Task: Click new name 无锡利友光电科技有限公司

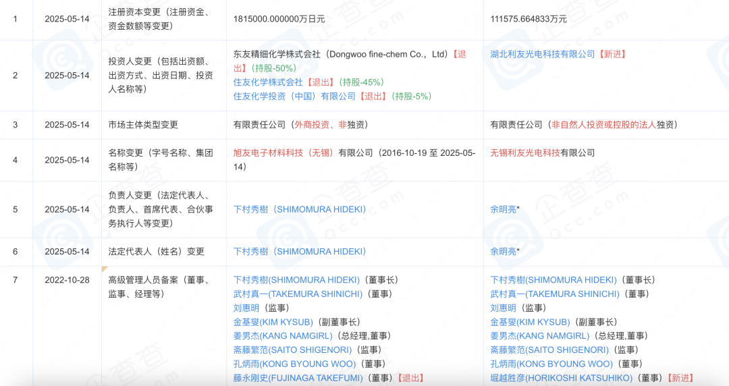Action: pos(542,153)
